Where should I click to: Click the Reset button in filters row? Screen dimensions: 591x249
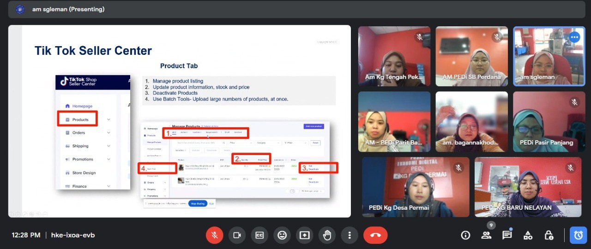(x=315, y=143)
